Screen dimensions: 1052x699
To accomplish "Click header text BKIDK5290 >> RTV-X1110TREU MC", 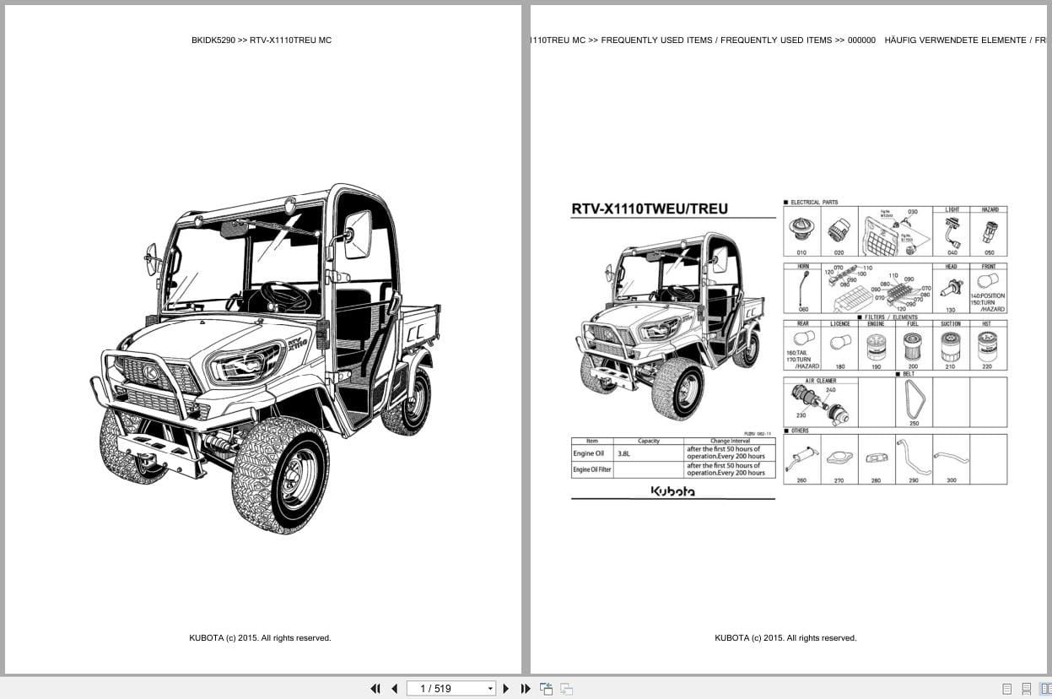I will tap(262, 40).
